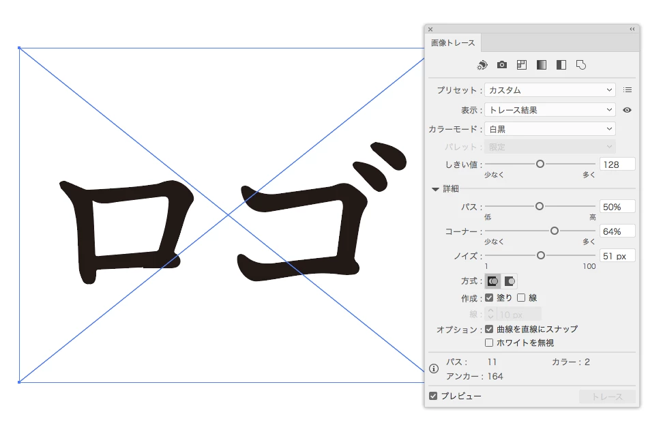This screenshot has width=663, height=430.
Task: Apply the Auto-Color preset icon
Action: pos(482,65)
